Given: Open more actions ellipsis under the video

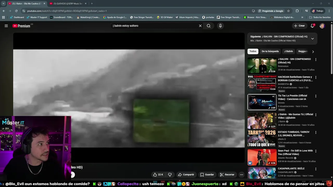Looking at the screenshot, I should tap(241, 175).
